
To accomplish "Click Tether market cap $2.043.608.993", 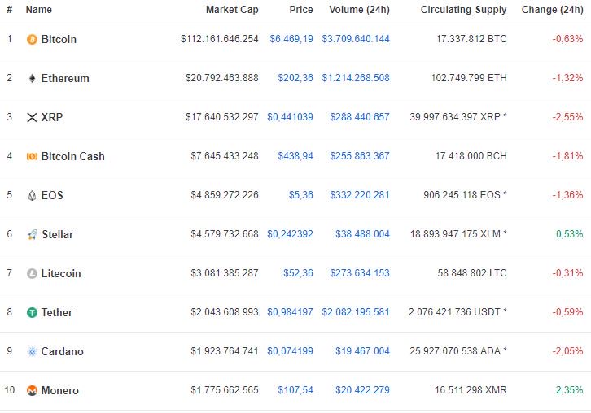I will click(225, 312).
